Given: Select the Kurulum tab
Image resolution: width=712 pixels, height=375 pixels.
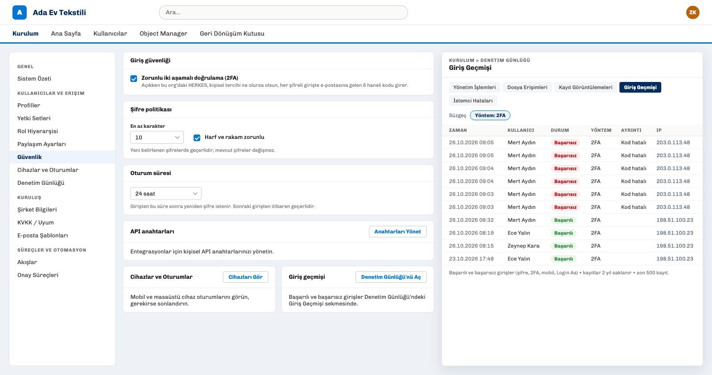Looking at the screenshot, I should (25, 33).
